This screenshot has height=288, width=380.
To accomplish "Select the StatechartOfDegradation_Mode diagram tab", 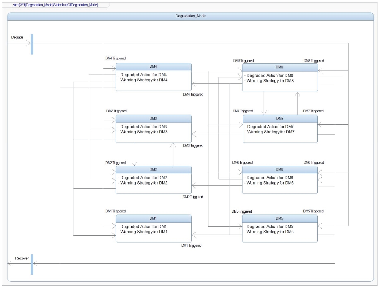I will [x=56, y=5].
